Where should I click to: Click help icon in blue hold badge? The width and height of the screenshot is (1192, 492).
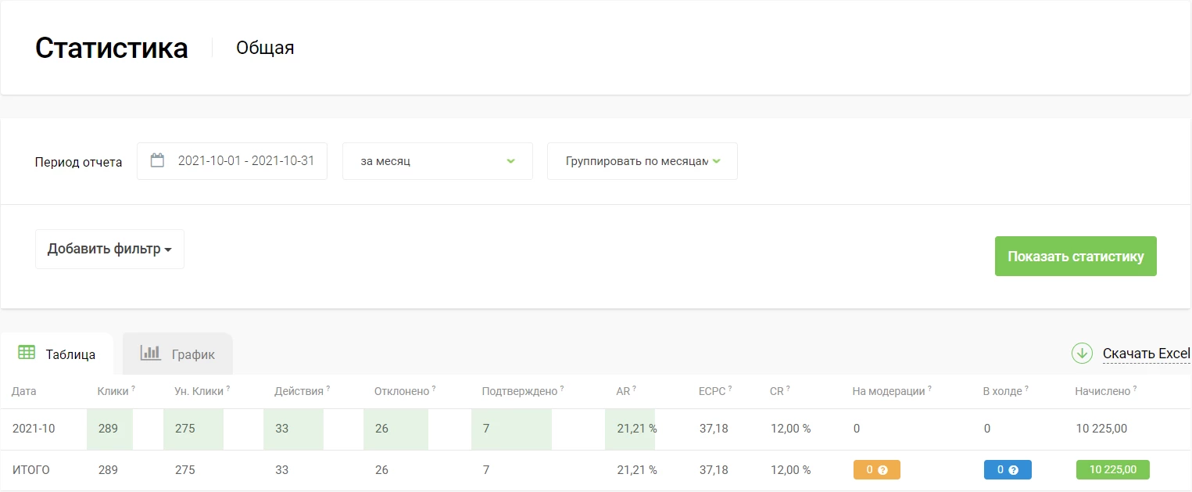coord(1013,470)
